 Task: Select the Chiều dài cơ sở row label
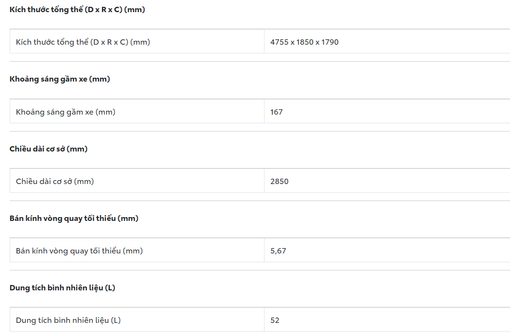coord(54,182)
